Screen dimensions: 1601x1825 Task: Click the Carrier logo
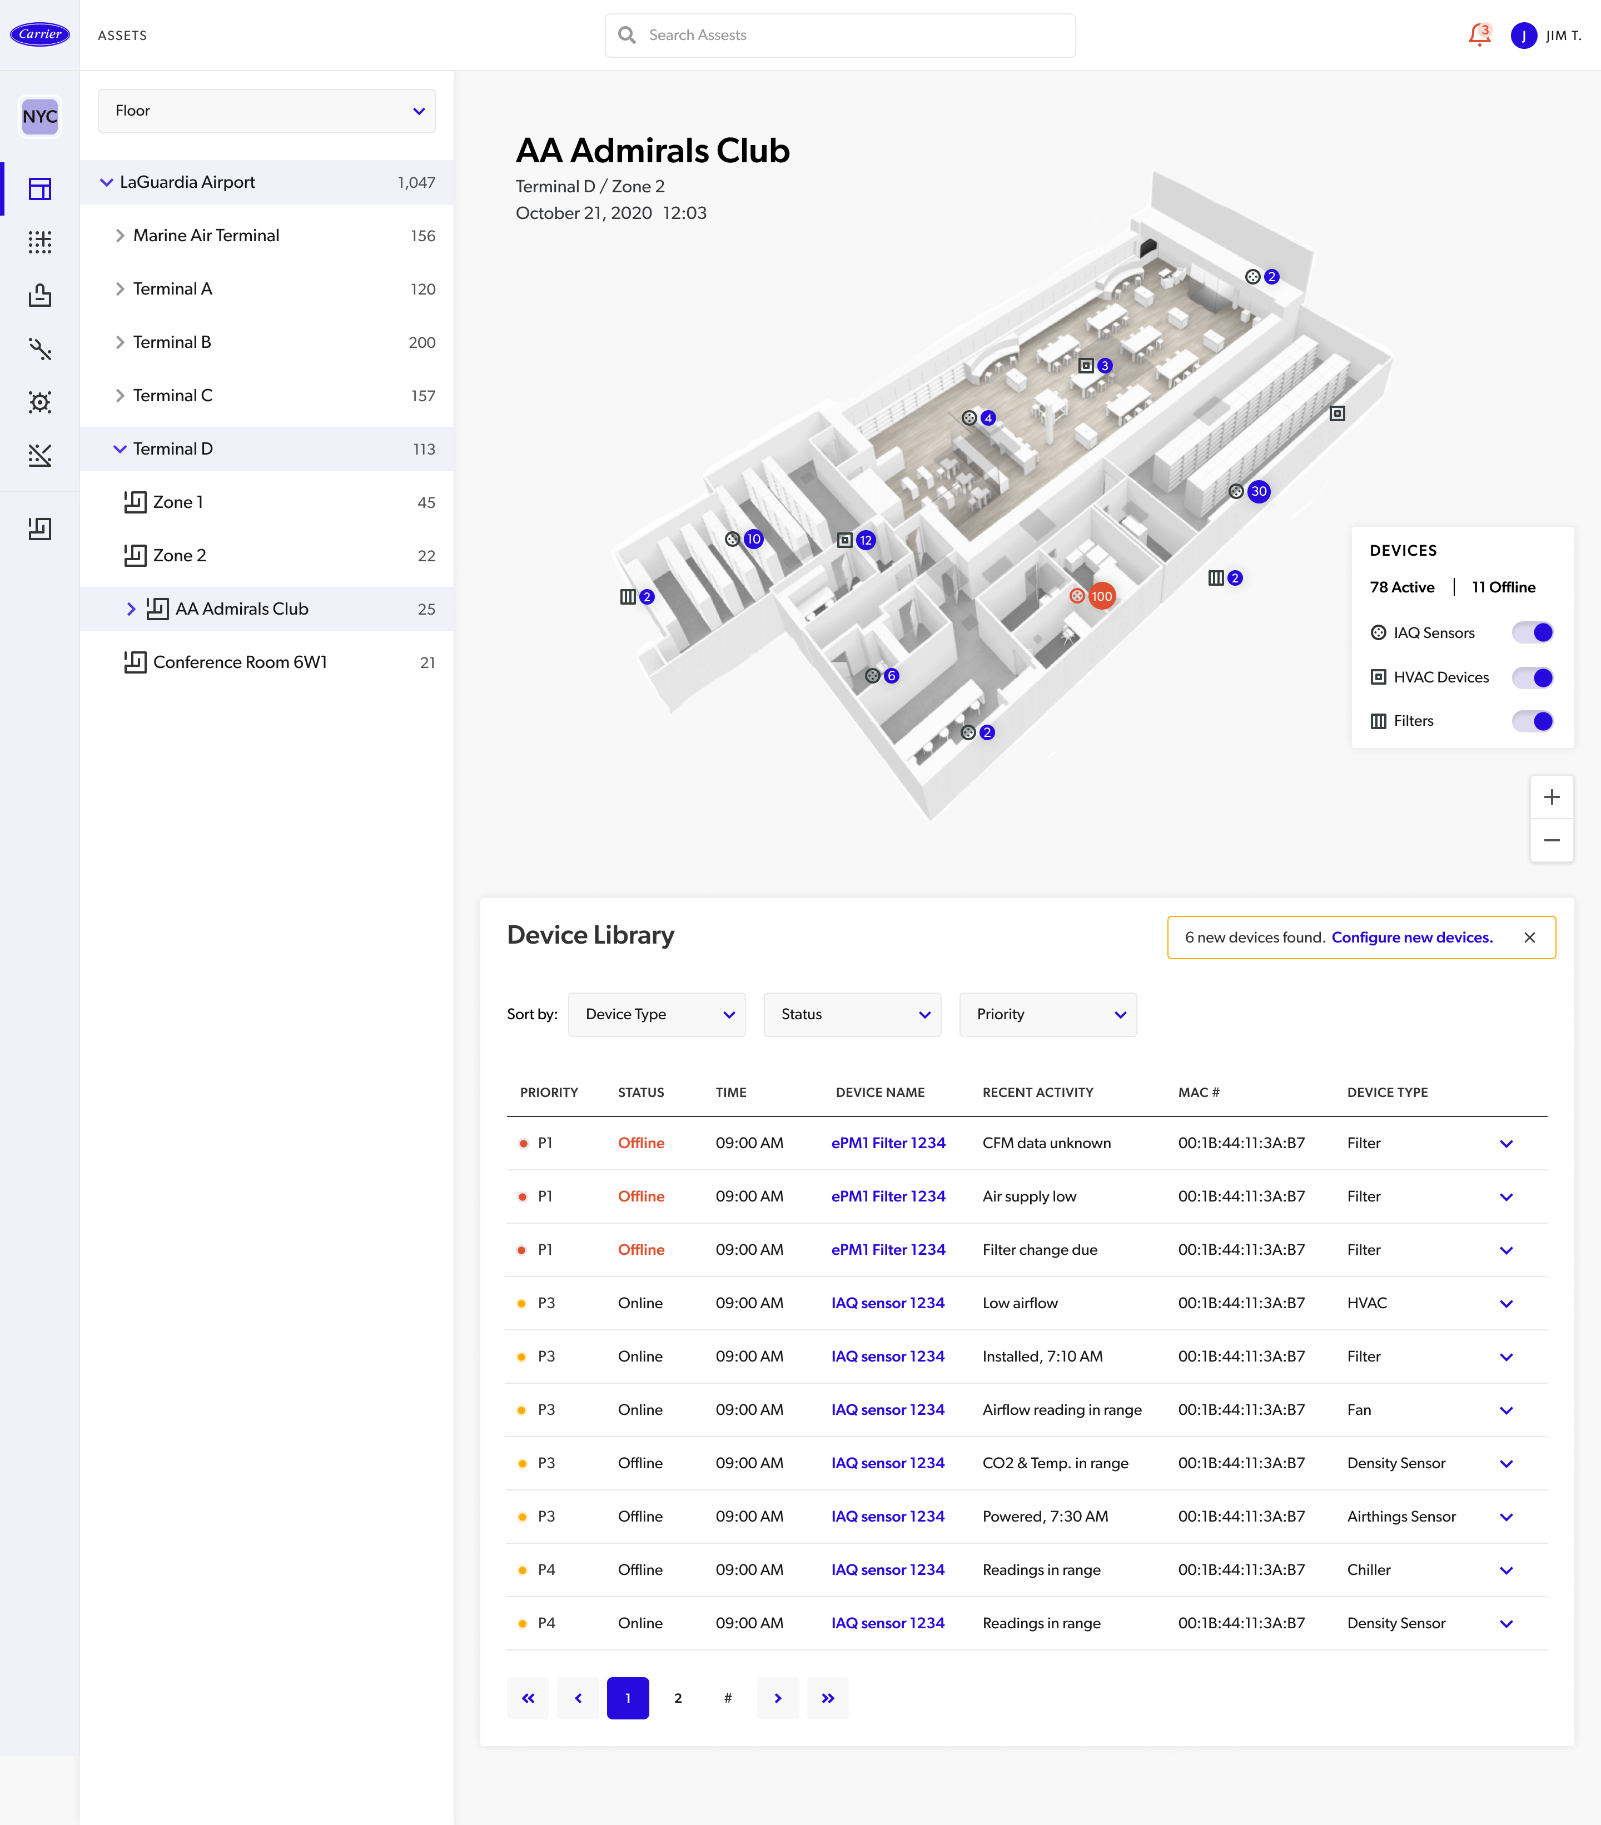point(39,35)
